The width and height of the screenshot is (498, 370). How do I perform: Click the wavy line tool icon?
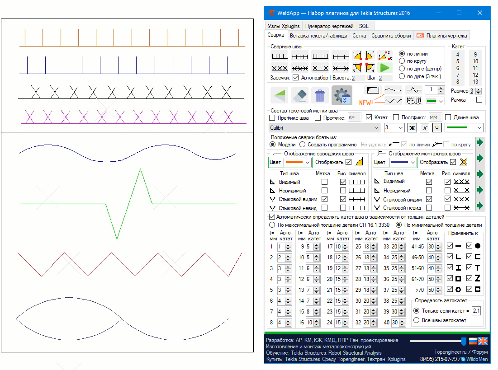point(393,90)
